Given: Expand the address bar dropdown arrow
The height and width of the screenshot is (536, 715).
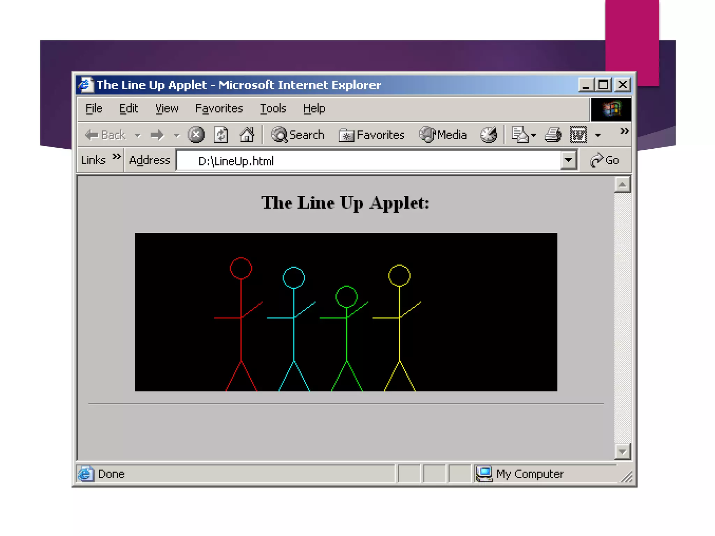Looking at the screenshot, I should [568, 160].
